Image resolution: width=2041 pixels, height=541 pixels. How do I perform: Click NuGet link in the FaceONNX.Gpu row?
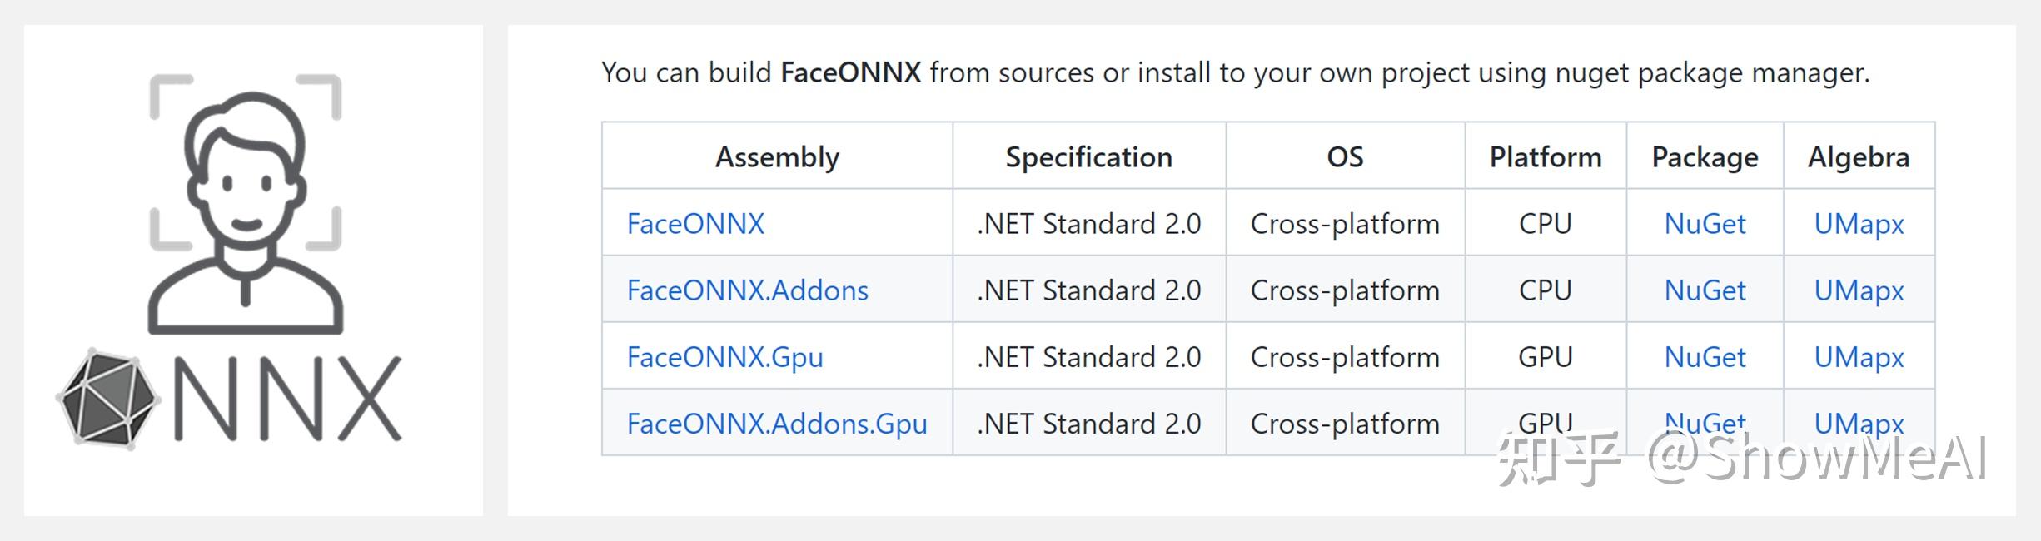(x=1705, y=357)
